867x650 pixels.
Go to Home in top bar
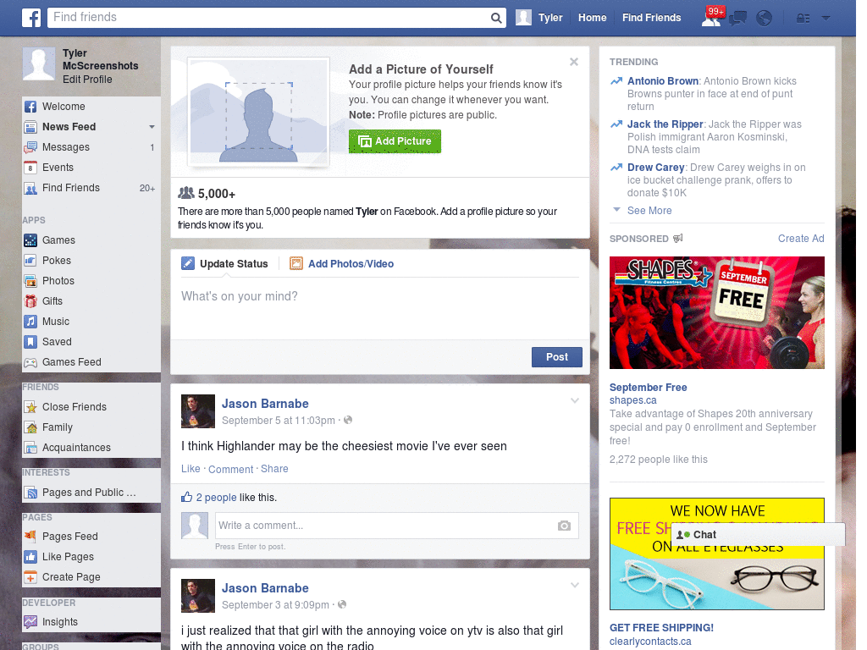click(x=592, y=18)
